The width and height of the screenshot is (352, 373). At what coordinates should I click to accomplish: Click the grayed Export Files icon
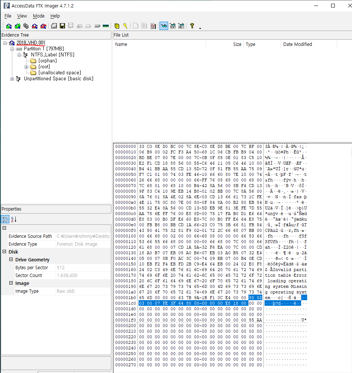coord(136,26)
